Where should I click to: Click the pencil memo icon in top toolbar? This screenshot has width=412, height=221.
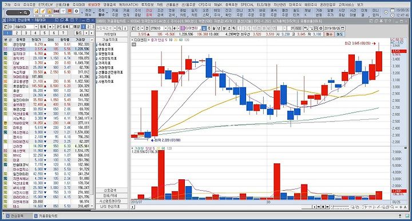pyautogui.click(x=43, y=11)
